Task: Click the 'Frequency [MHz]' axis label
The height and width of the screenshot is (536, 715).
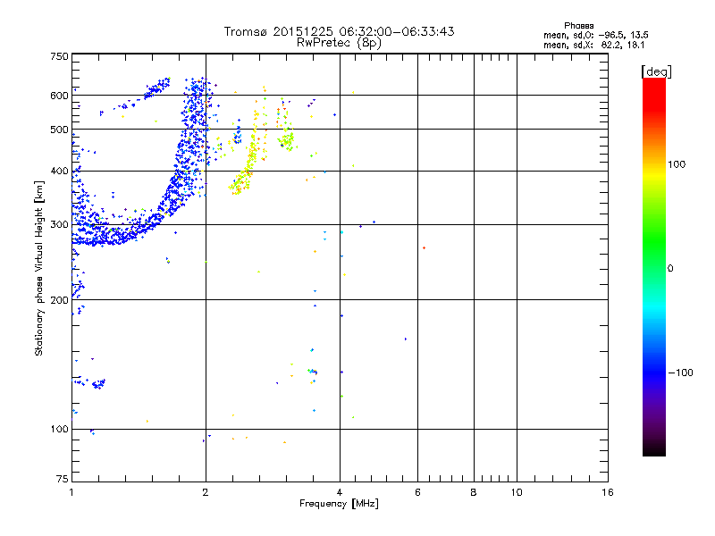Action: 339,504
